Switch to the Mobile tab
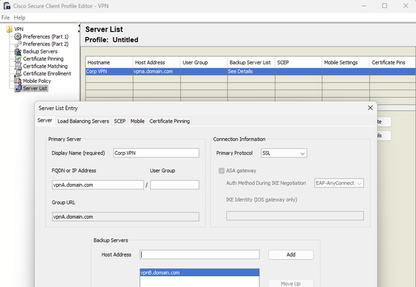Image resolution: width=416 pixels, height=287 pixels. coord(137,121)
